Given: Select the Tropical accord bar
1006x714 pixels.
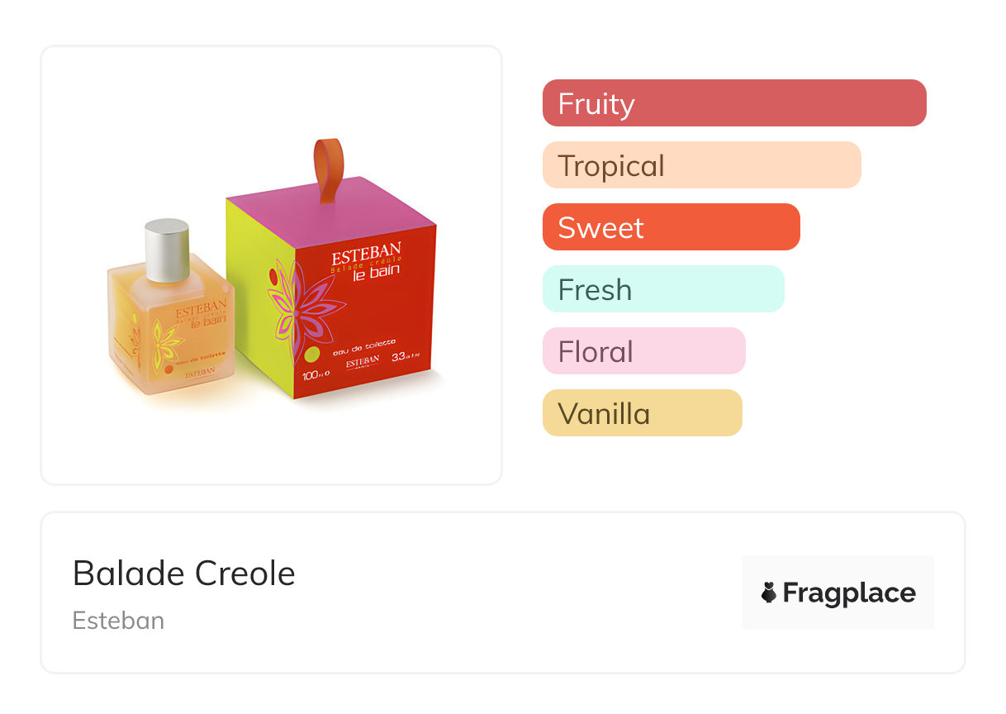Looking at the screenshot, I should coord(701,165).
